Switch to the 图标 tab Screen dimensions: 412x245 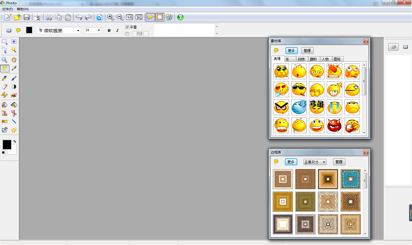[337, 59]
